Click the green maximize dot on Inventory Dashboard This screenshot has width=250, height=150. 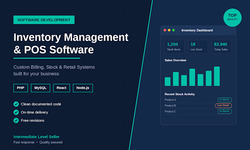[174, 30]
